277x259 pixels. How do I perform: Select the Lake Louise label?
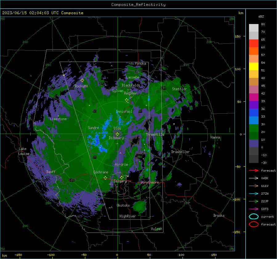24,151
